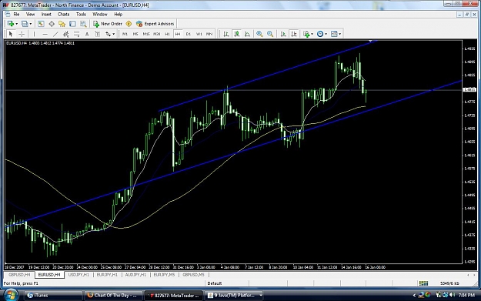
Task: Switch to the M30 timeframe
Action: tap(157, 34)
